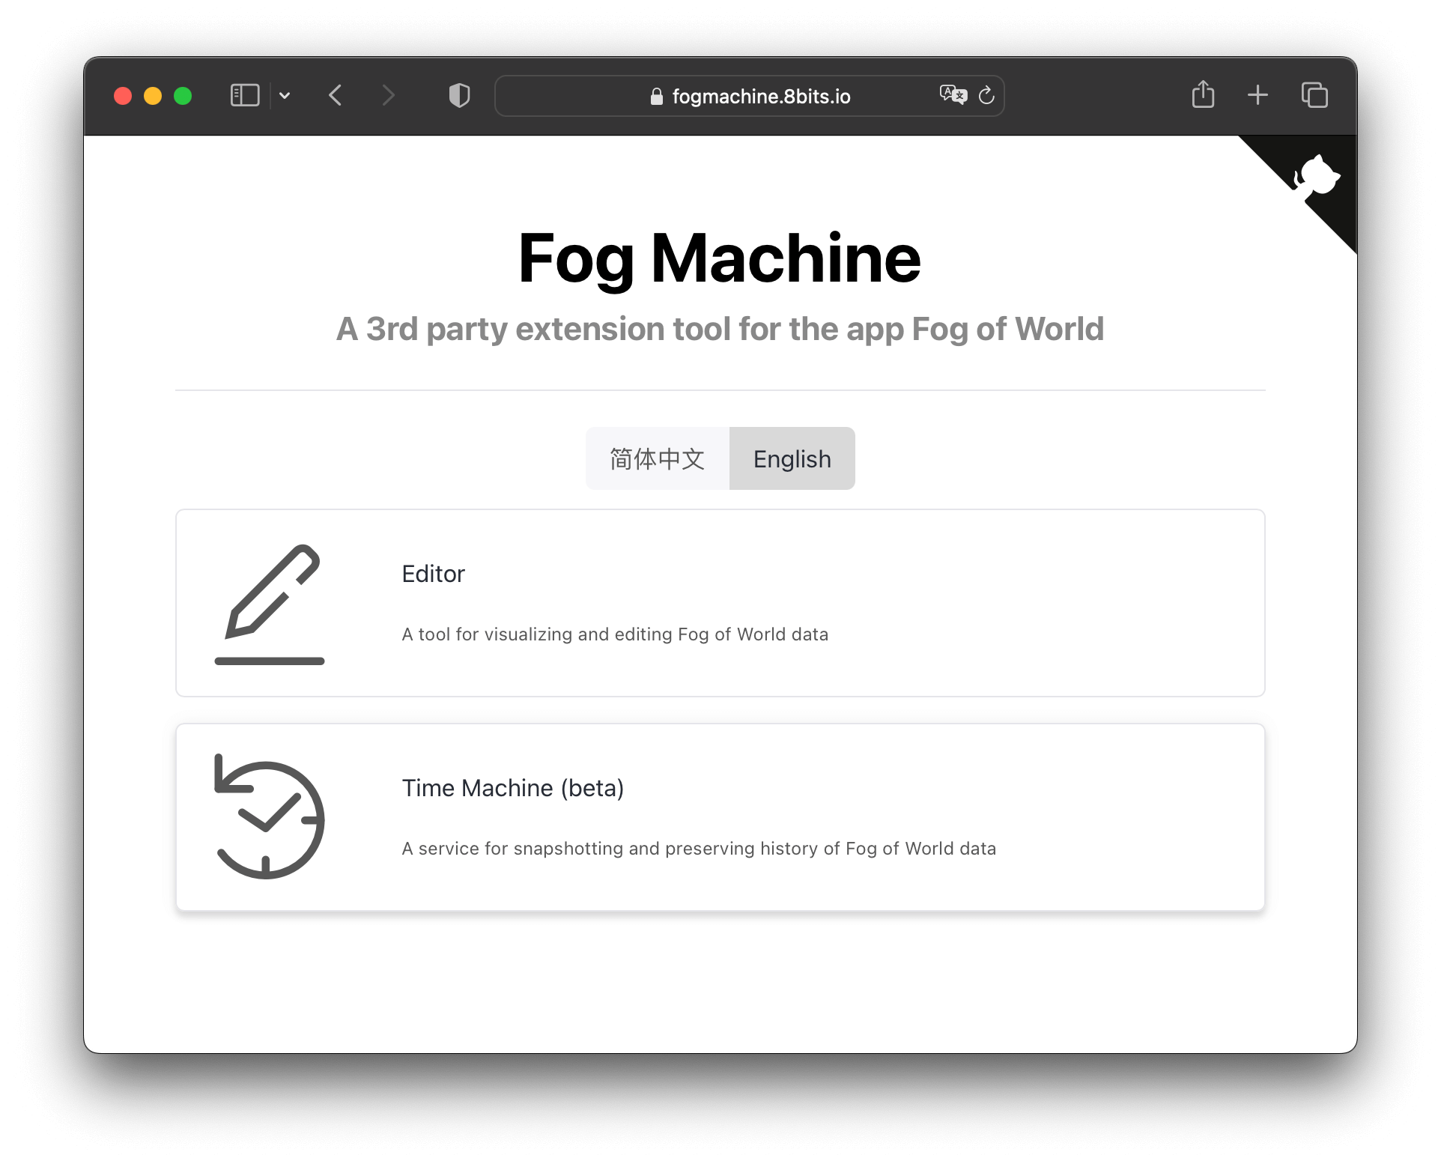This screenshot has width=1441, height=1164.
Task: Click the Editor pencil icon
Action: (270, 604)
